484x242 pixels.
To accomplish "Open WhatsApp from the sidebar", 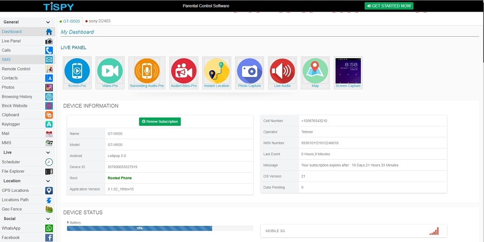I will (x=11, y=228).
